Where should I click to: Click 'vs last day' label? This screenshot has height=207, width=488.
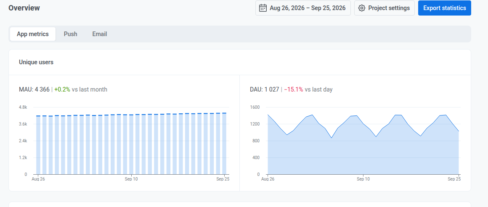click(319, 89)
